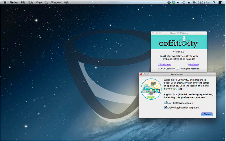226x141 pixels.
Task: Click the bold 'Right-click (⌘-click)' instruction text
Action: coord(188,96)
